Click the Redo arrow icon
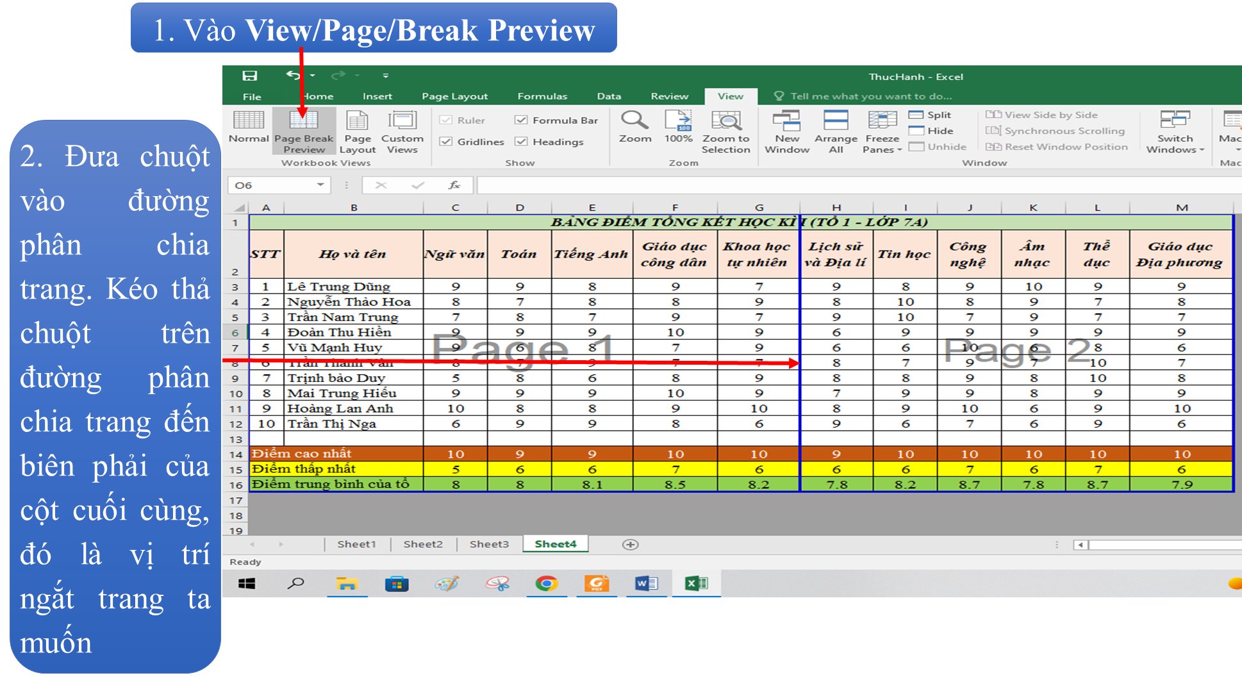The width and height of the screenshot is (1242, 680). (338, 76)
